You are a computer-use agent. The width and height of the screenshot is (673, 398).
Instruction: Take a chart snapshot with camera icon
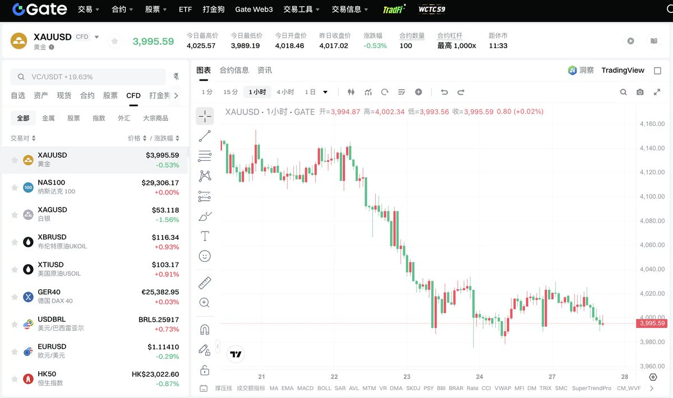(640, 92)
